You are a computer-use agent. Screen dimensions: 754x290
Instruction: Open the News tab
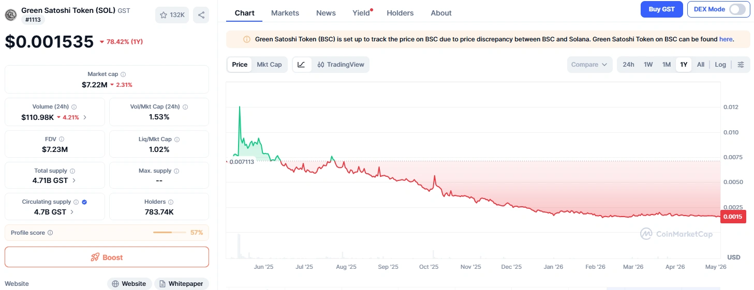(326, 13)
